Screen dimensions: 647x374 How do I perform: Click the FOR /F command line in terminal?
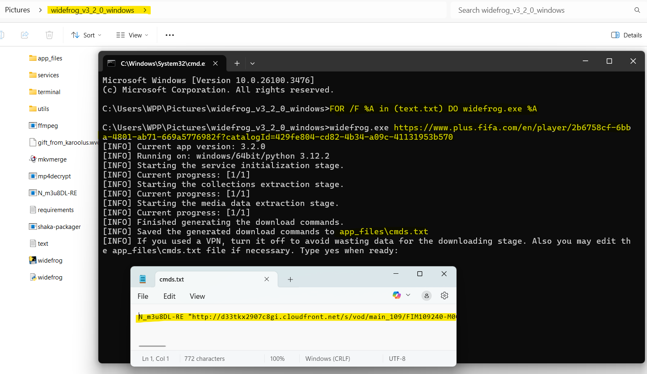point(433,109)
